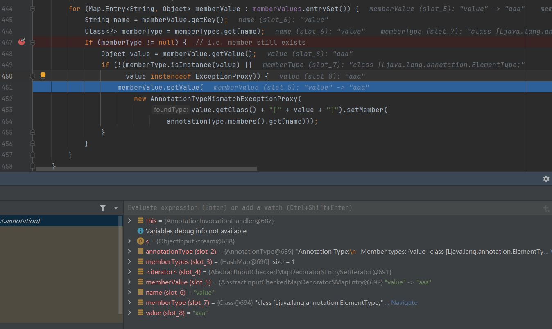Viewport: 552px width, 329px height.
Task: Click the variable icon beside memberTypes (slot_3)
Action: pyautogui.click(x=140, y=262)
